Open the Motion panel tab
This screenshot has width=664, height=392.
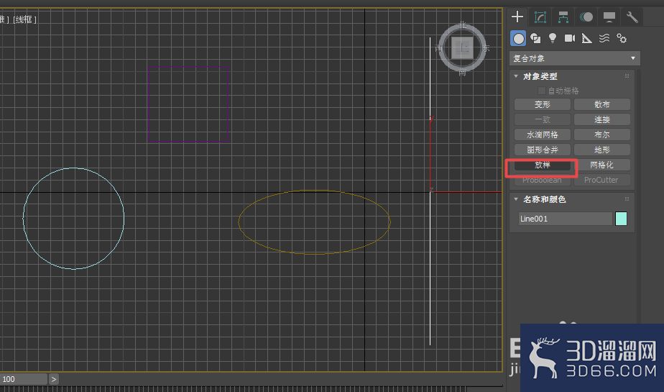[x=586, y=17]
